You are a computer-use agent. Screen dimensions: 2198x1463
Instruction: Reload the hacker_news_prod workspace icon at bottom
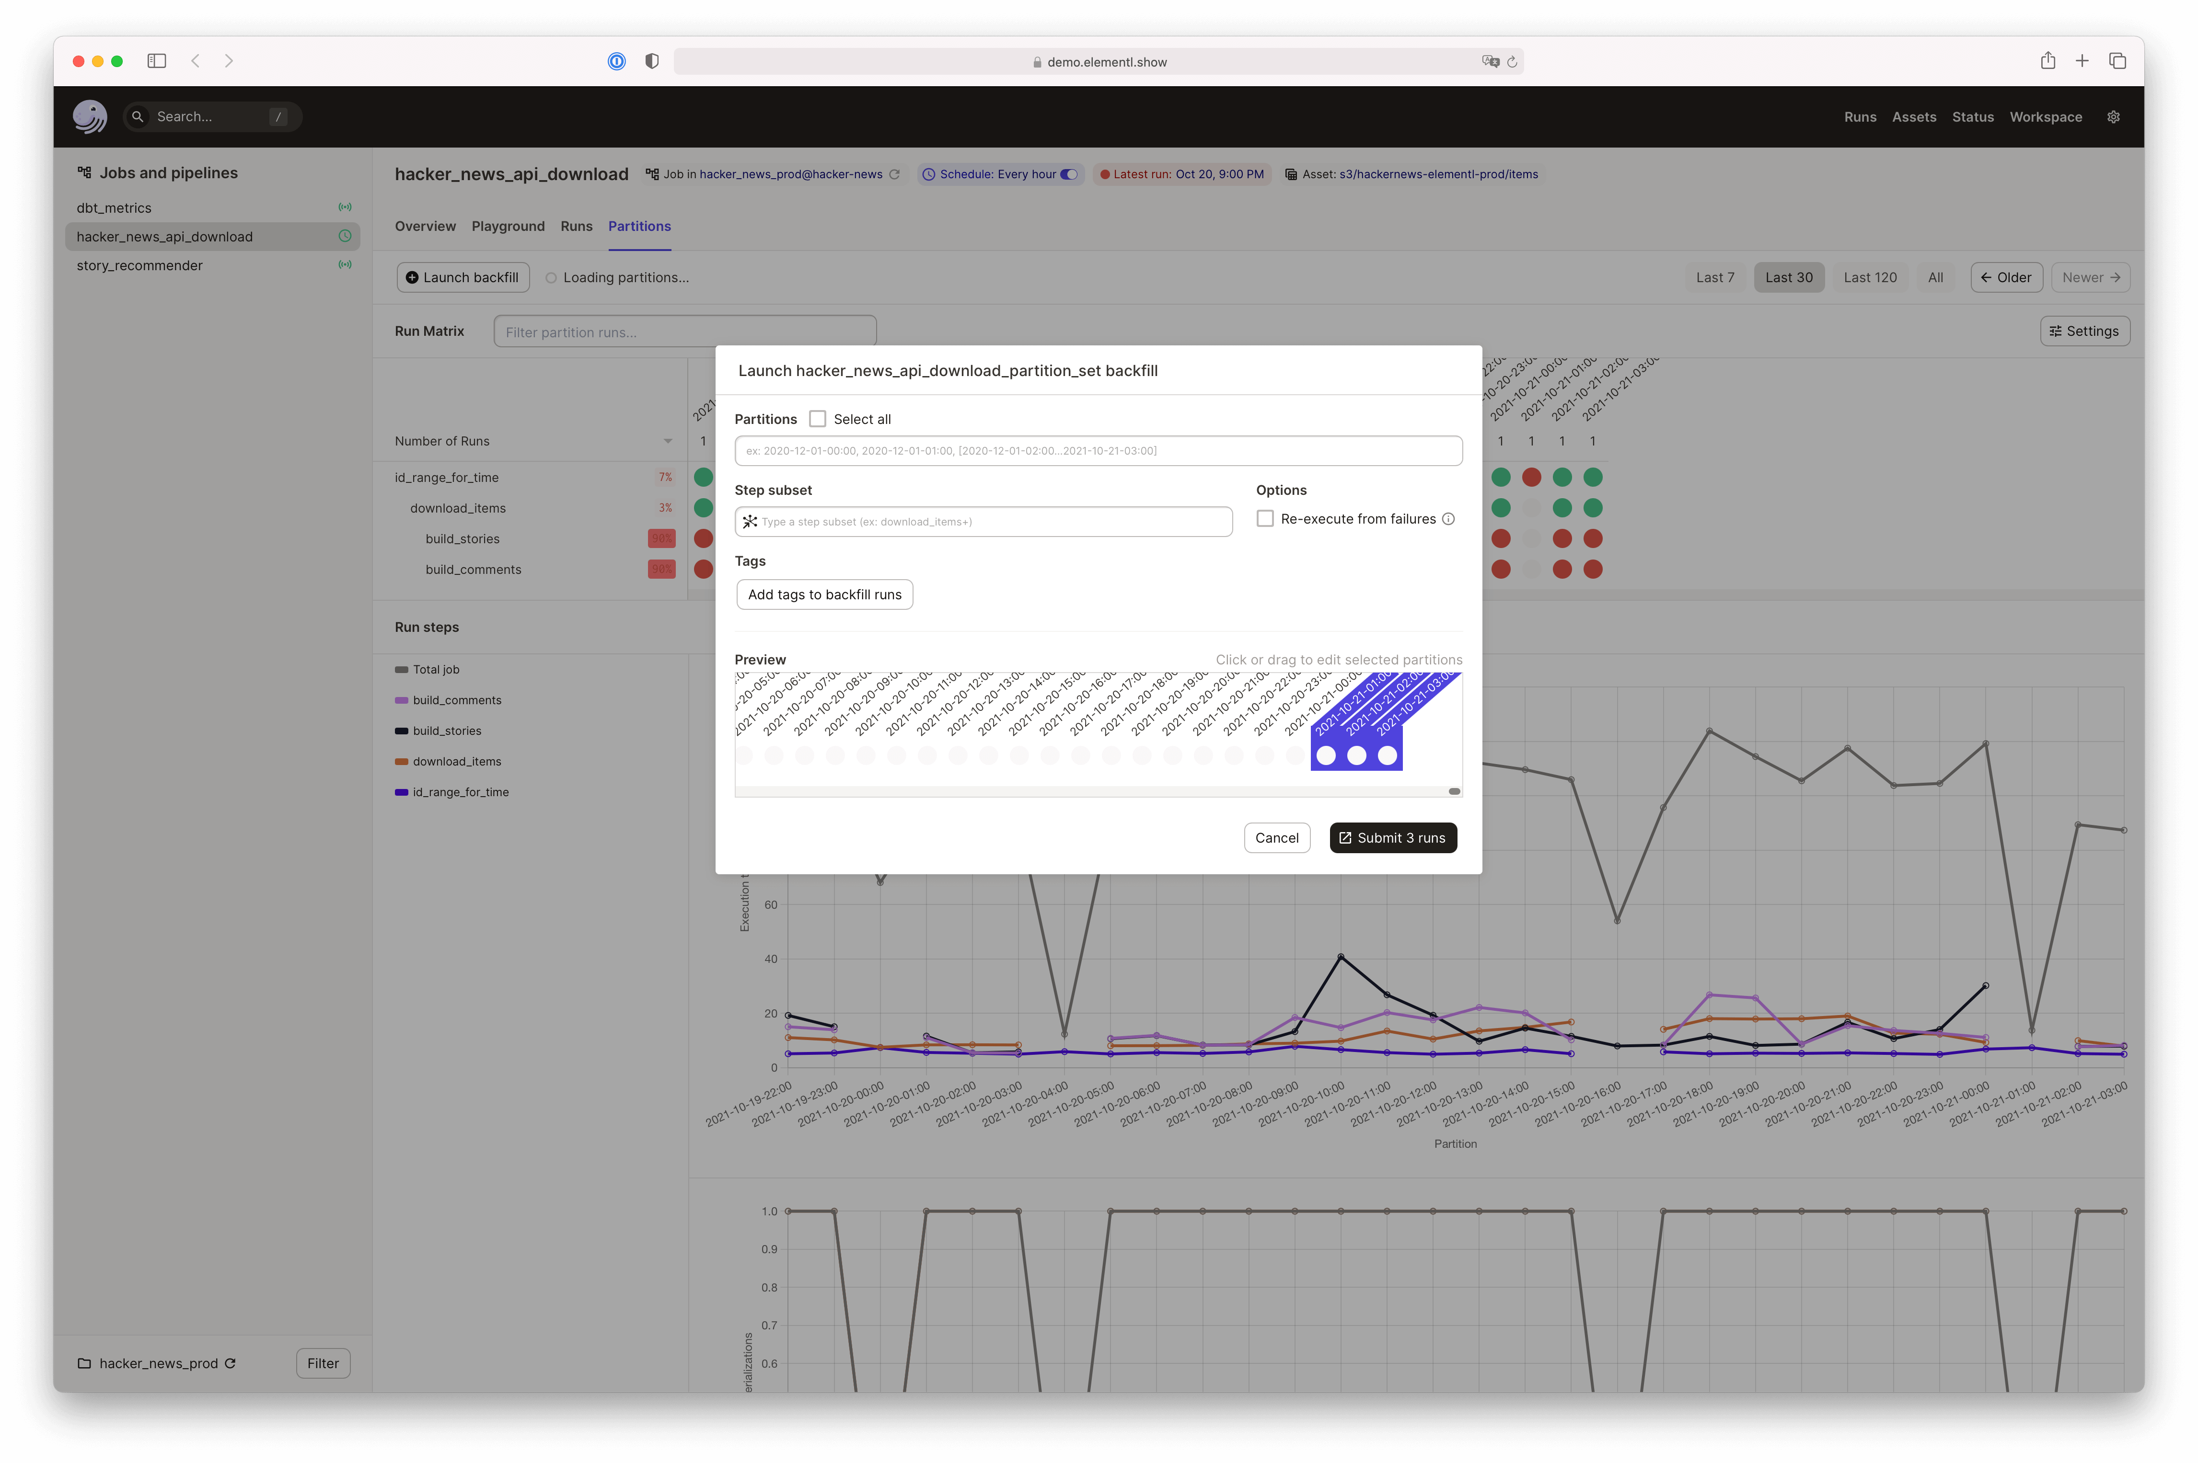(230, 1363)
